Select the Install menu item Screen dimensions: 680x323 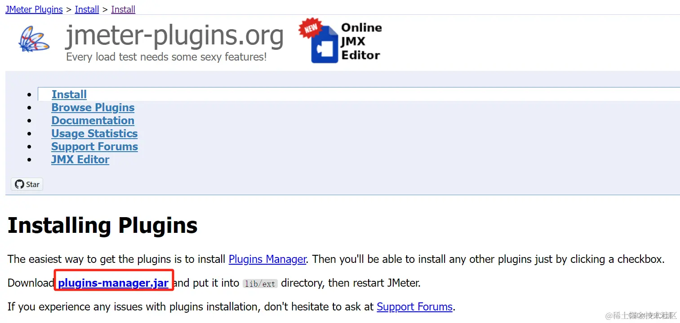(69, 94)
